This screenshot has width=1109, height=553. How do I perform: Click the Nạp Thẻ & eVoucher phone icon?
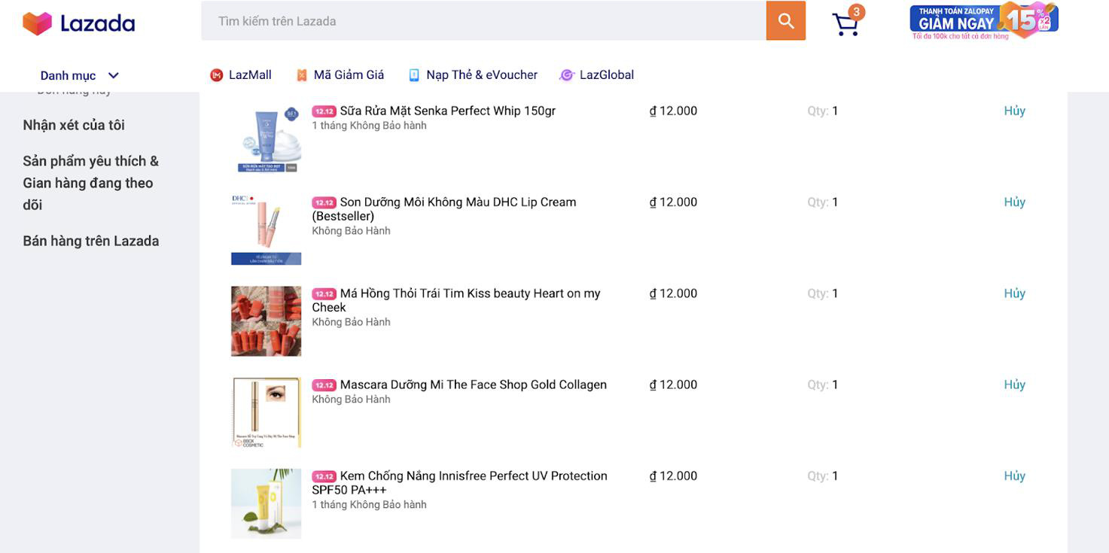point(414,75)
